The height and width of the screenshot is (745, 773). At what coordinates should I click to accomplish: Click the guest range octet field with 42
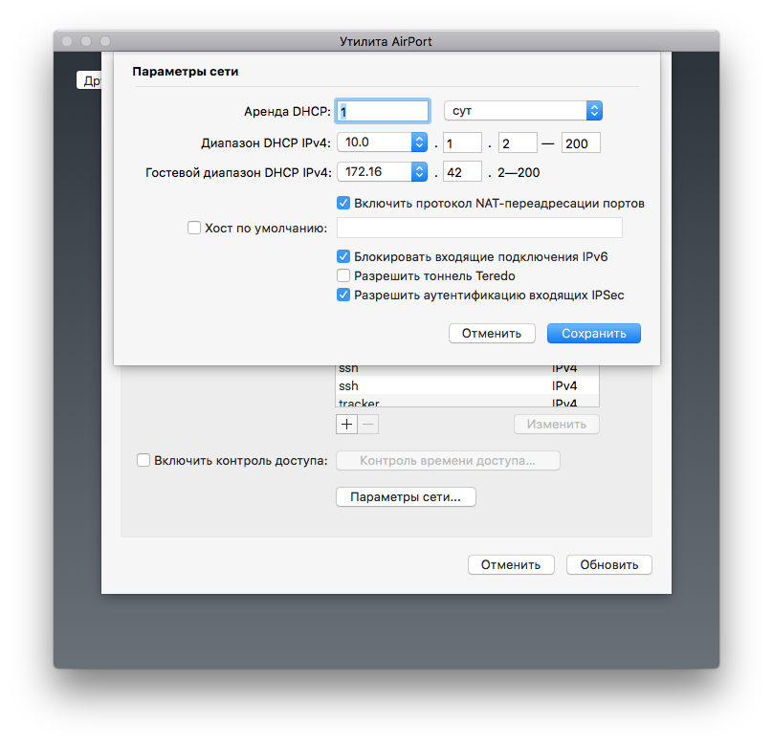pyautogui.click(x=462, y=172)
